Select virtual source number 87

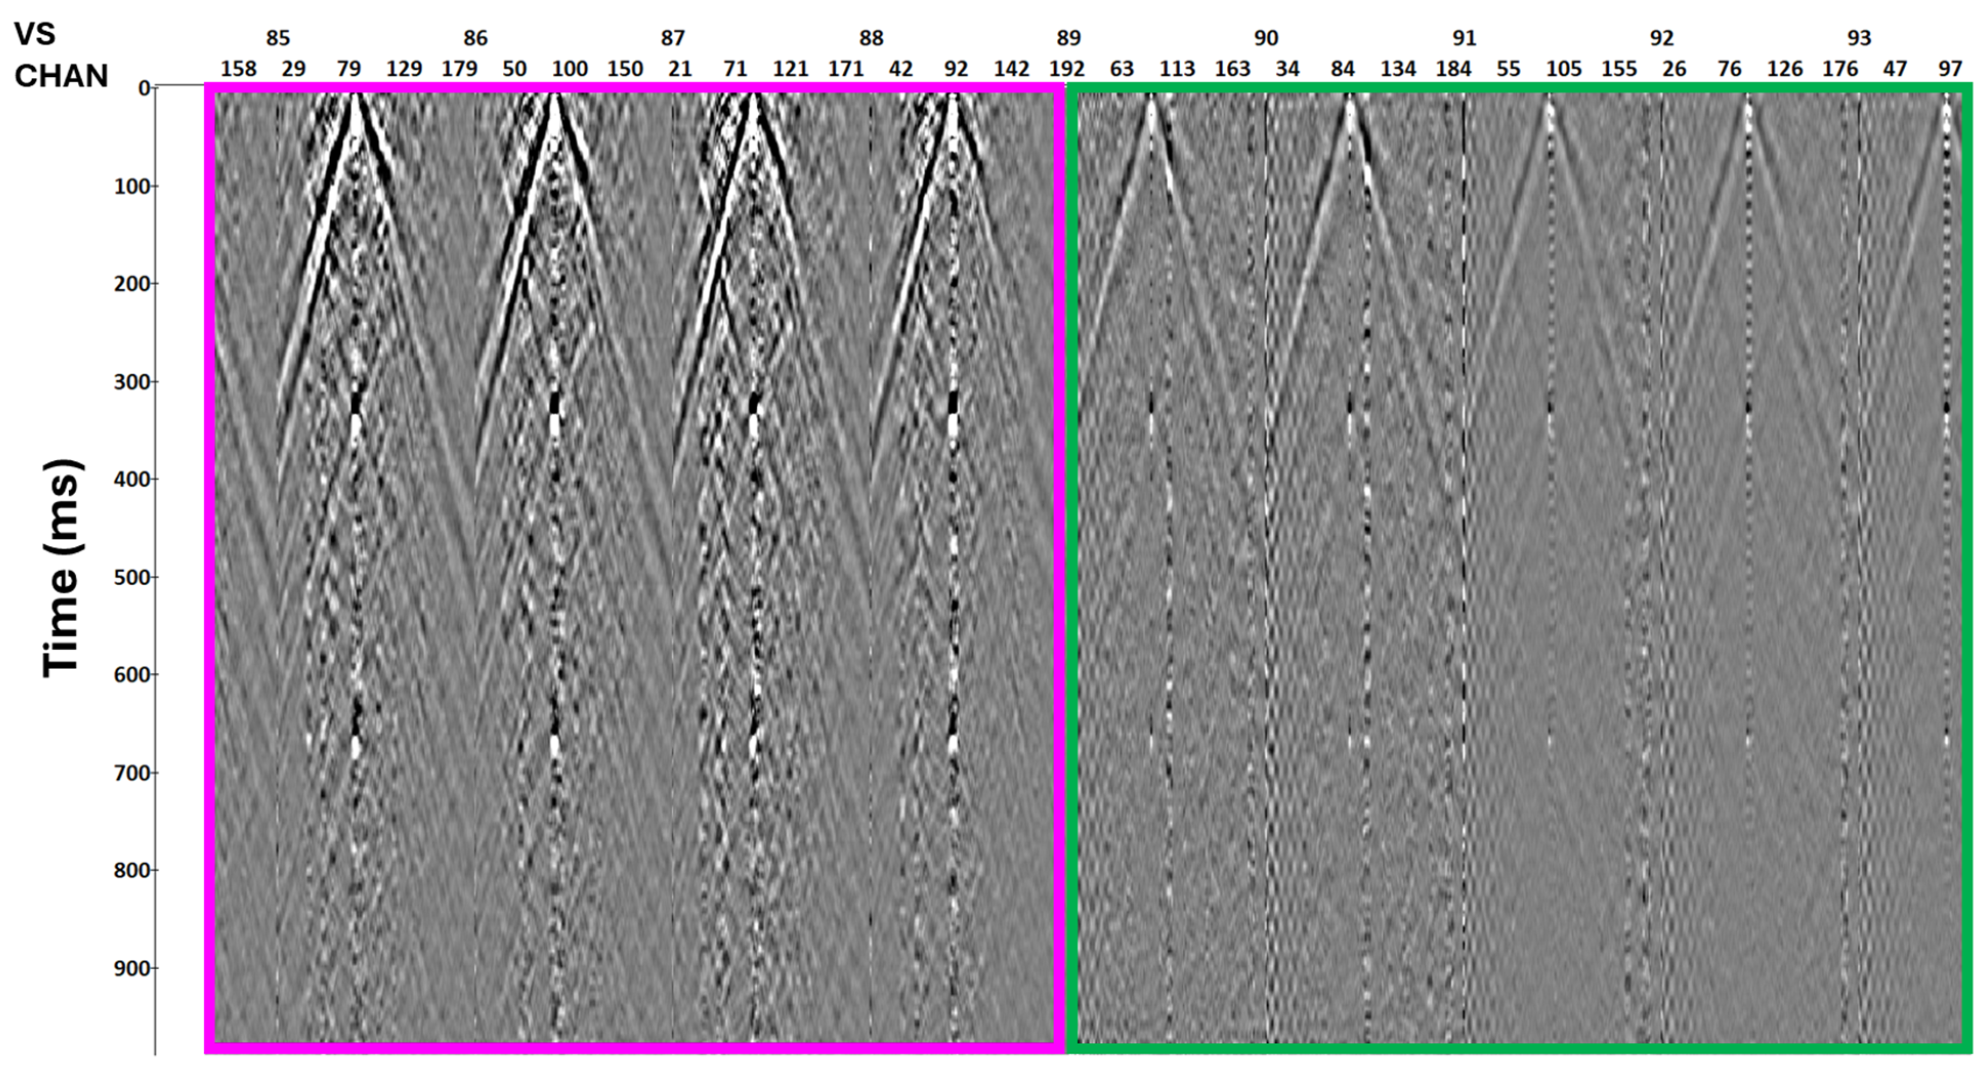pos(672,38)
